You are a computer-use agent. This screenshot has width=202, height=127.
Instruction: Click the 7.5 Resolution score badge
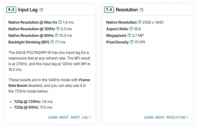point(109,10)
